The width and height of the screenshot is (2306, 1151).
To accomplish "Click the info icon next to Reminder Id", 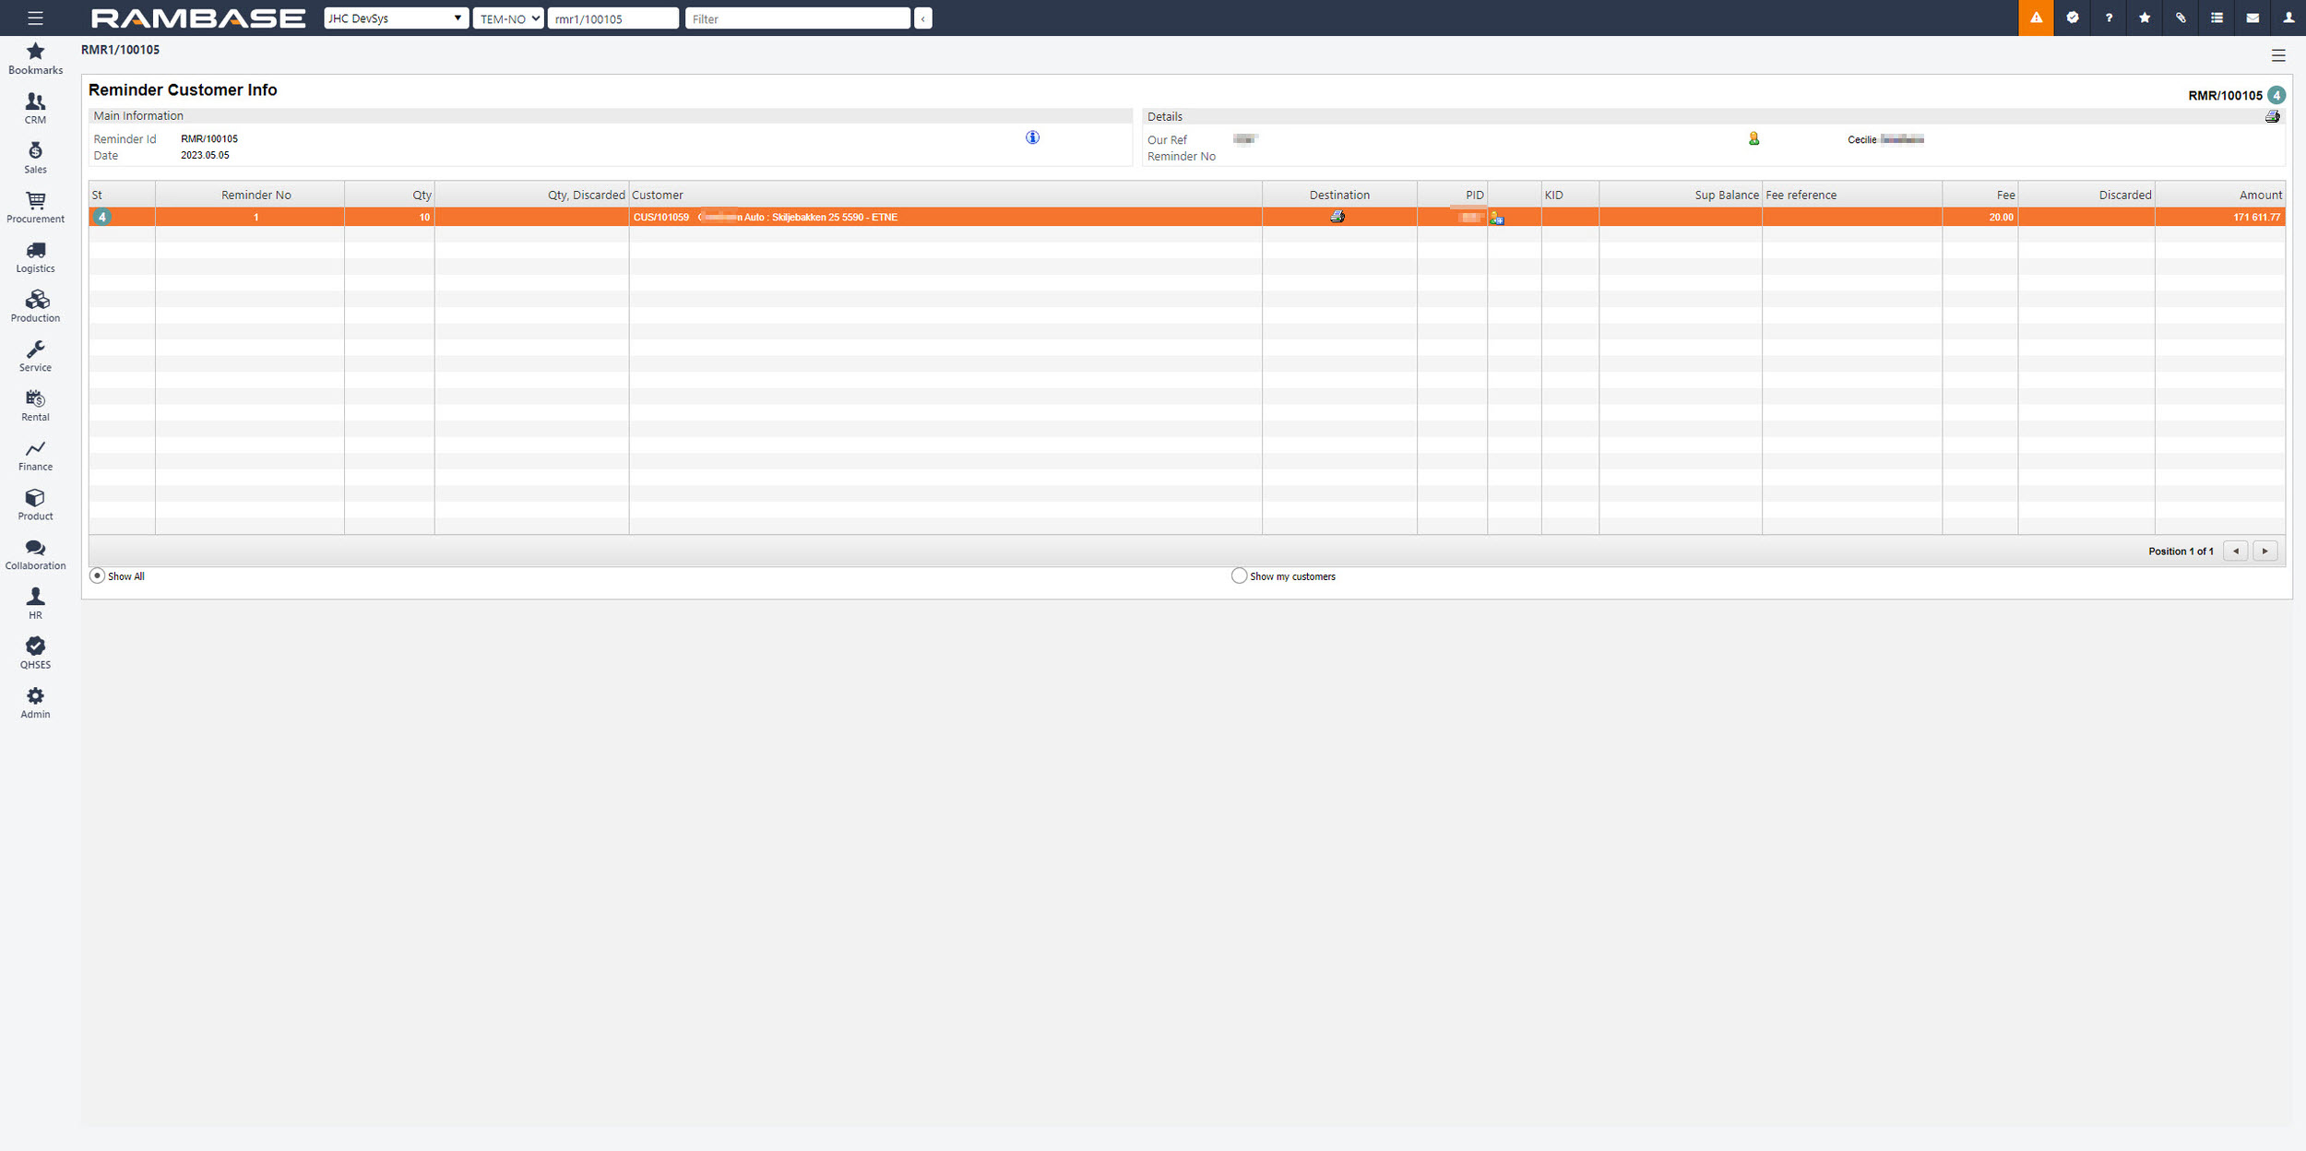I will tap(1029, 136).
